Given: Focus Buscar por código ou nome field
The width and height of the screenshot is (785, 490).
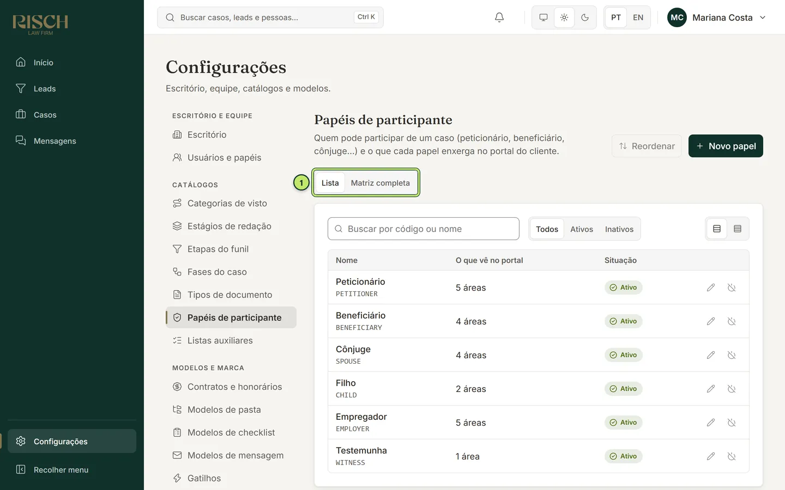Looking at the screenshot, I should [424, 229].
